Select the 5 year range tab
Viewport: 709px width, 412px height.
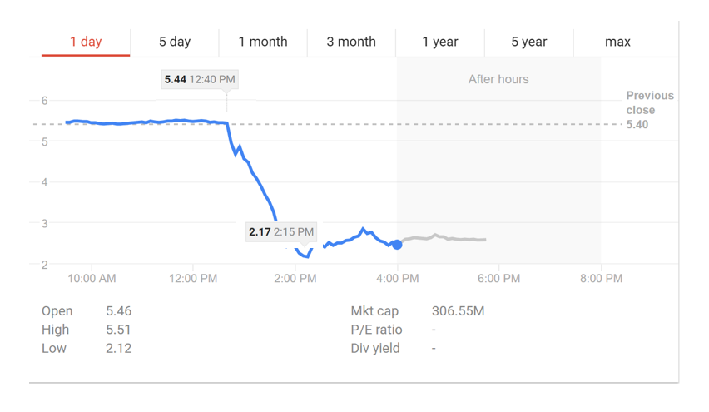[529, 42]
